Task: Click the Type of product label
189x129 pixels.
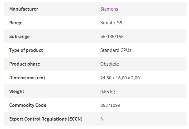Action: [x=26, y=50]
